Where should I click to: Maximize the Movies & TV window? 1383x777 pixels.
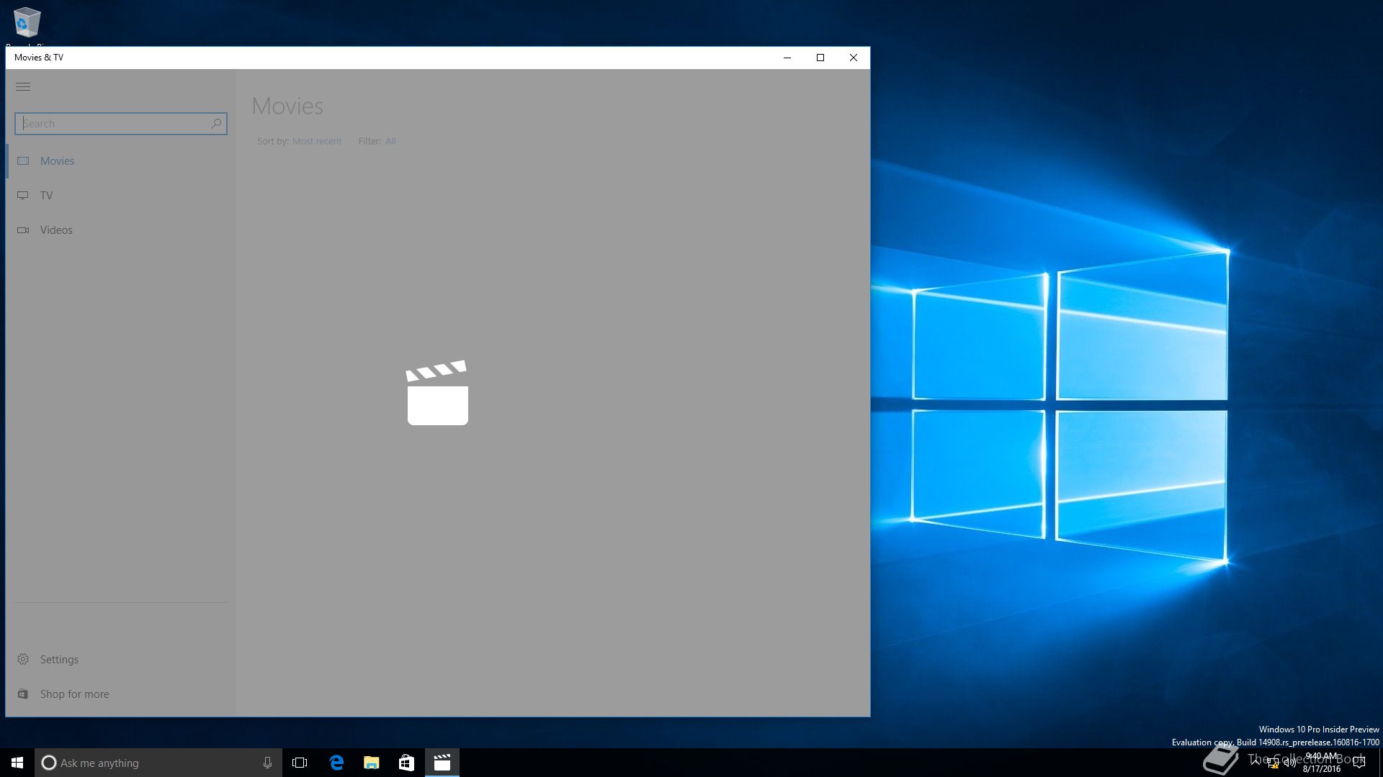click(x=820, y=58)
